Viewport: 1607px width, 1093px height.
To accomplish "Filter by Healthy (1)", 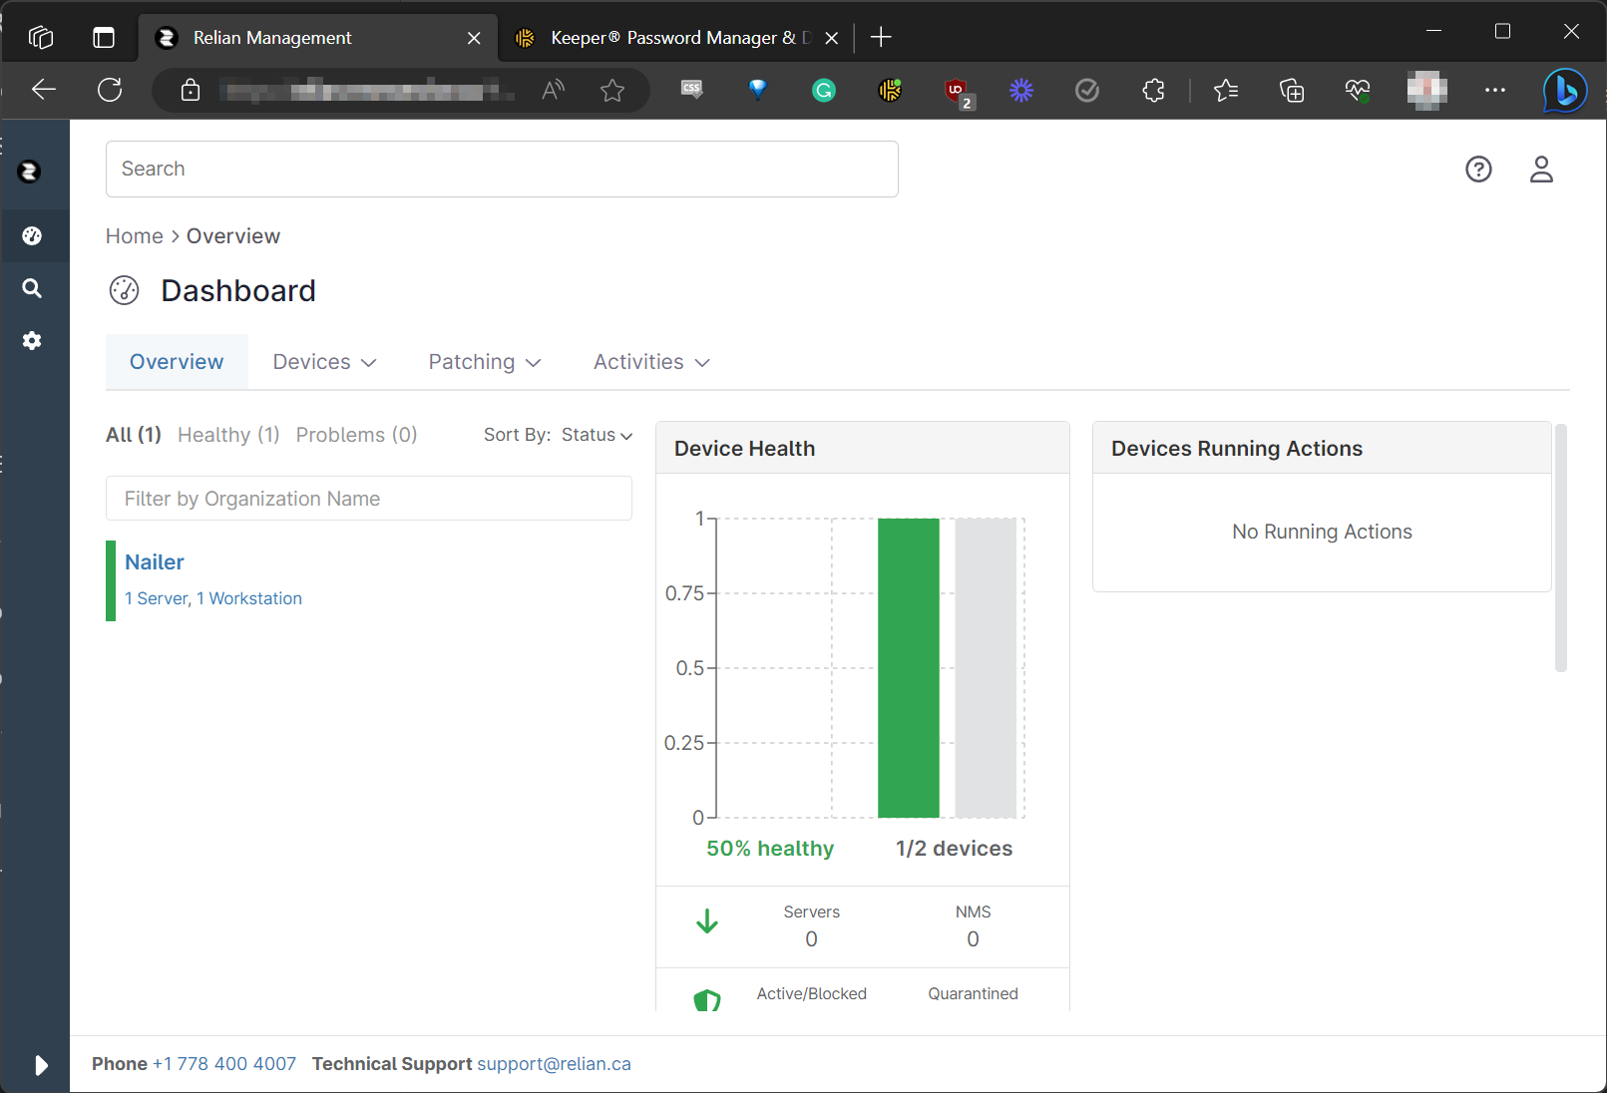I will [228, 435].
